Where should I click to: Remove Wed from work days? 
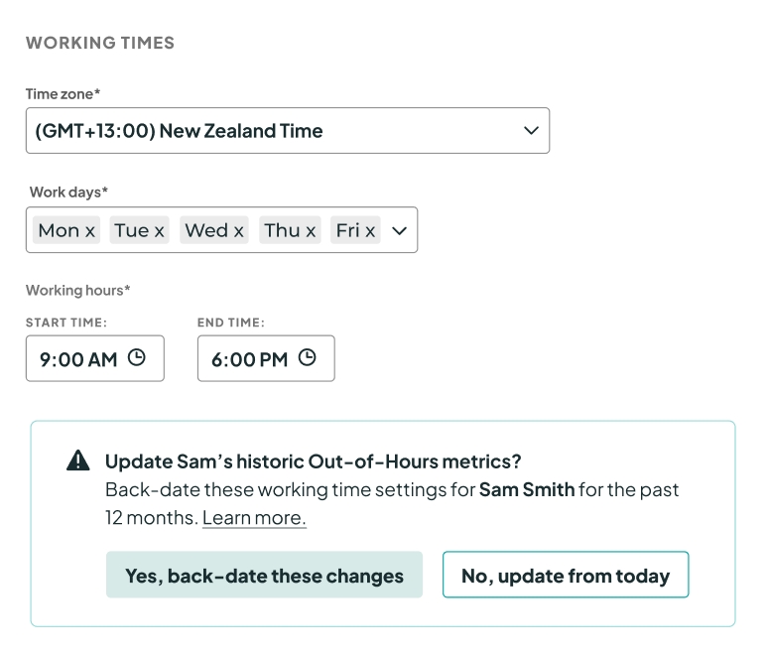(x=239, y=231)
